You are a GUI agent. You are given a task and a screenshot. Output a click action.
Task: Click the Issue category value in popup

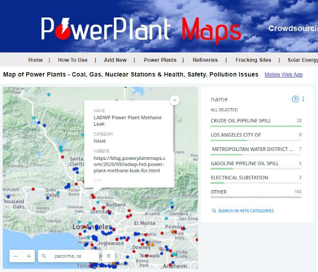99,141
